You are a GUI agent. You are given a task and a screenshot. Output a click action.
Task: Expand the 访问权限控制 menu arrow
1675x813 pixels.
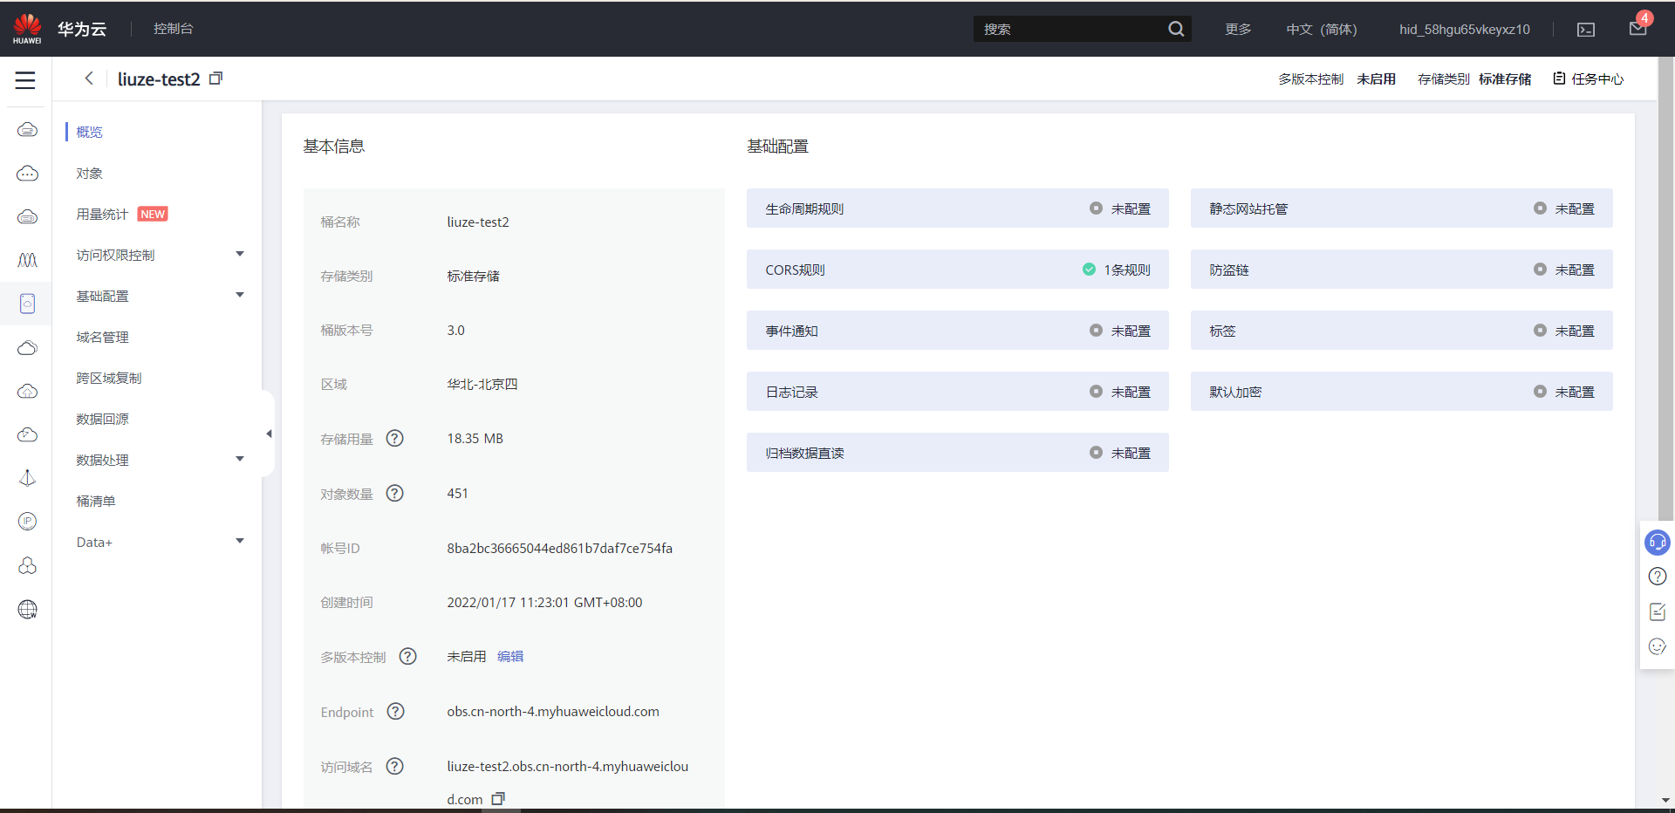click(240, 254)
